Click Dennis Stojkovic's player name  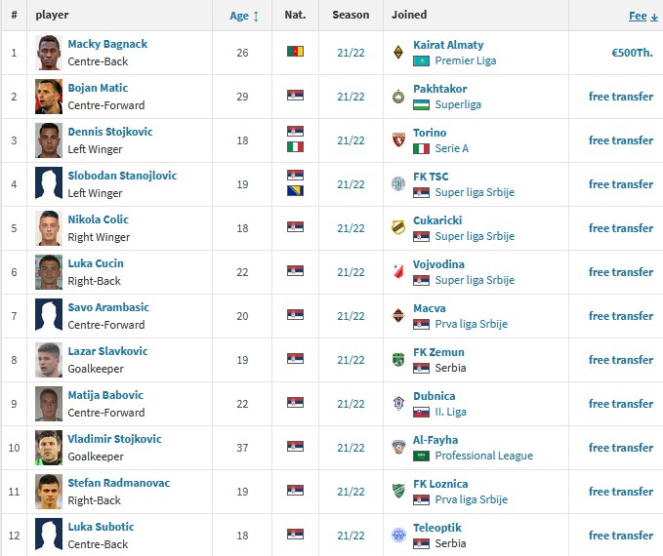click(110, 133)
